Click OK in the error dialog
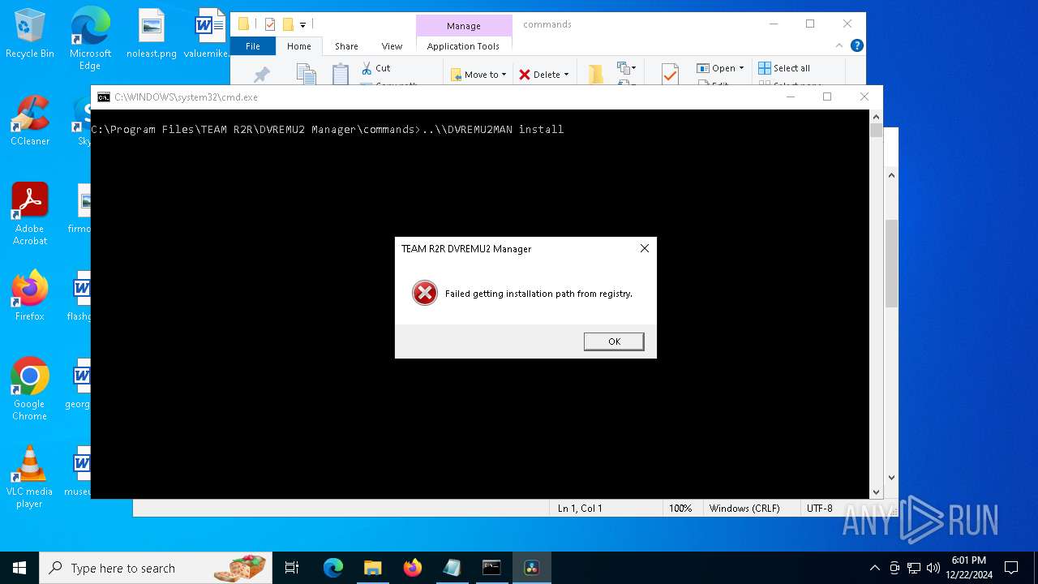The image size is (1038, 584). click(614, 341)
